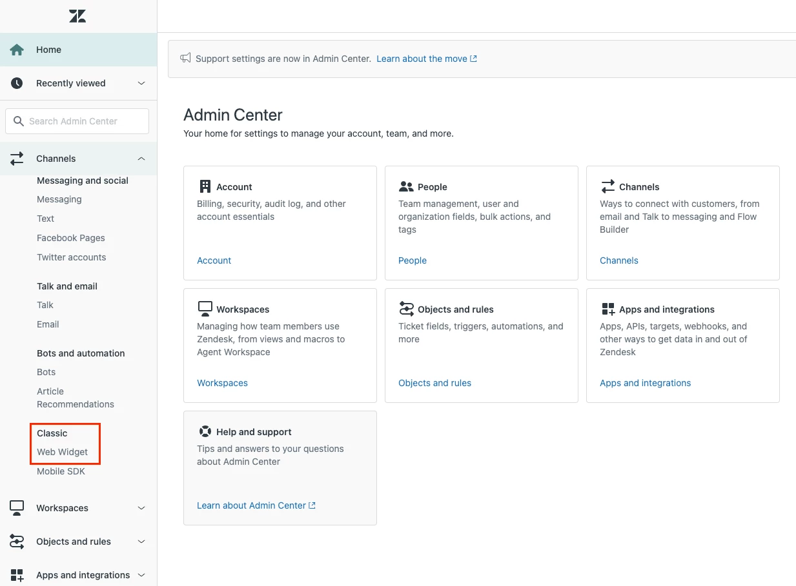This screenshot has height=586, width=796.
Task: Click the People icon on card
Action: coord(406,187)
